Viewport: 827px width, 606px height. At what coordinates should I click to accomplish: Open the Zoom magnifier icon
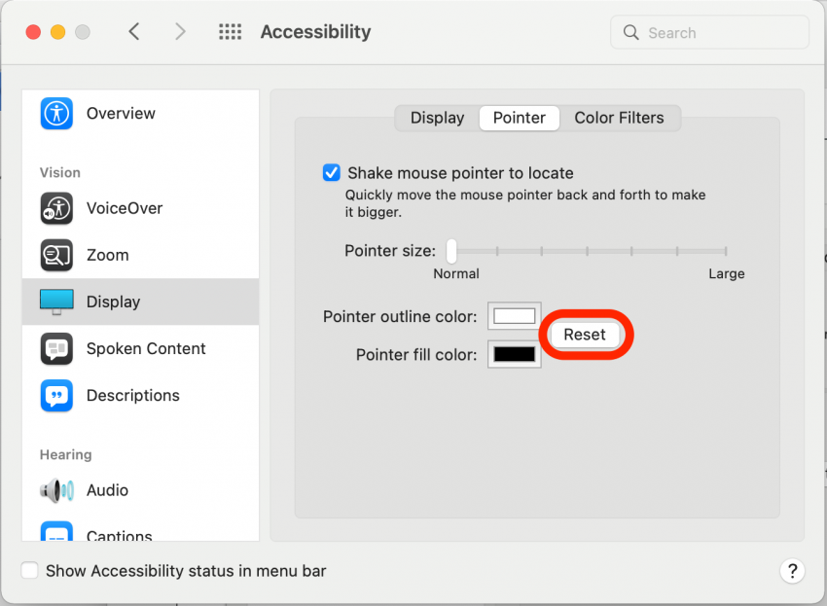[56, 255]
